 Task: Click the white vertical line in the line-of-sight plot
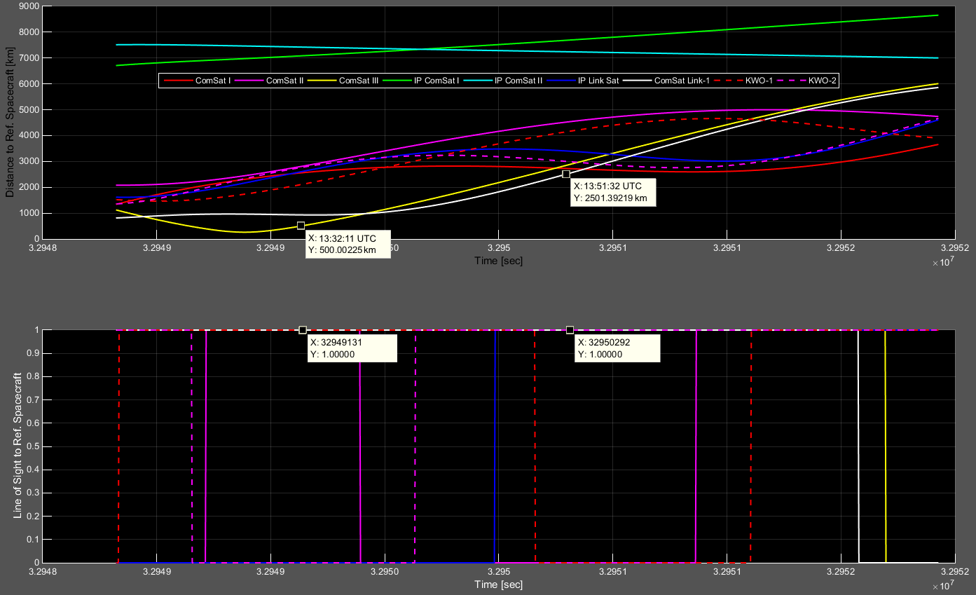click(858, 446)
